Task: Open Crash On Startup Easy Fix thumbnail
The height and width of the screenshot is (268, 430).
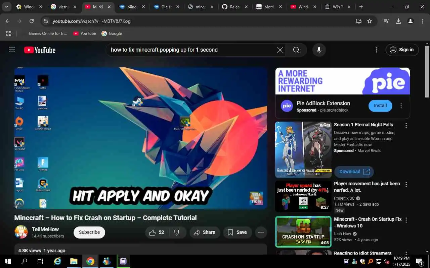Action: coord(303,232)
